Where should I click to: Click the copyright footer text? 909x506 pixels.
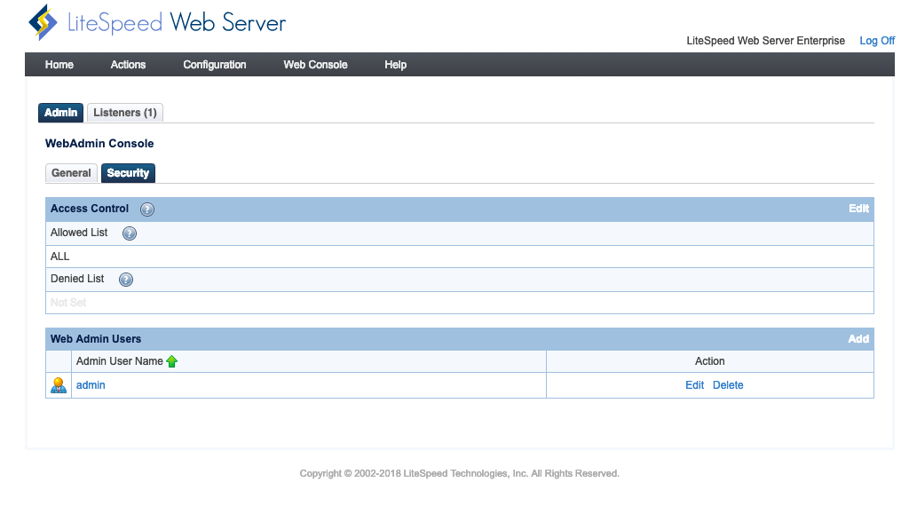coord(459,473)
